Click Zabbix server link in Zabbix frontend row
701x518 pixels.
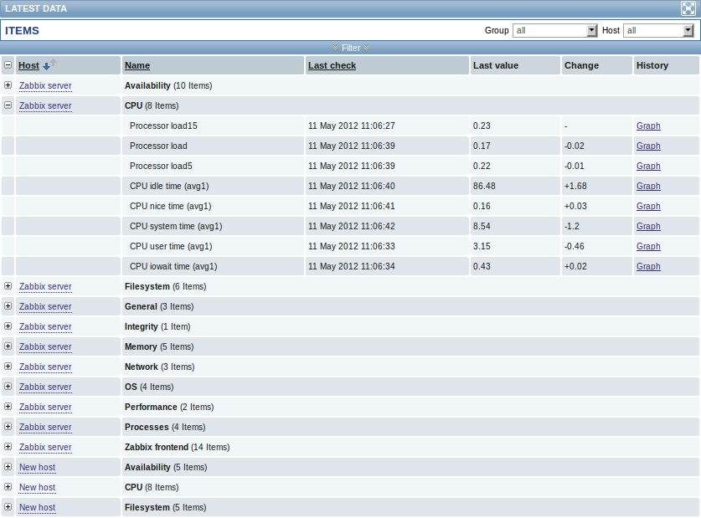pos(45,448)
